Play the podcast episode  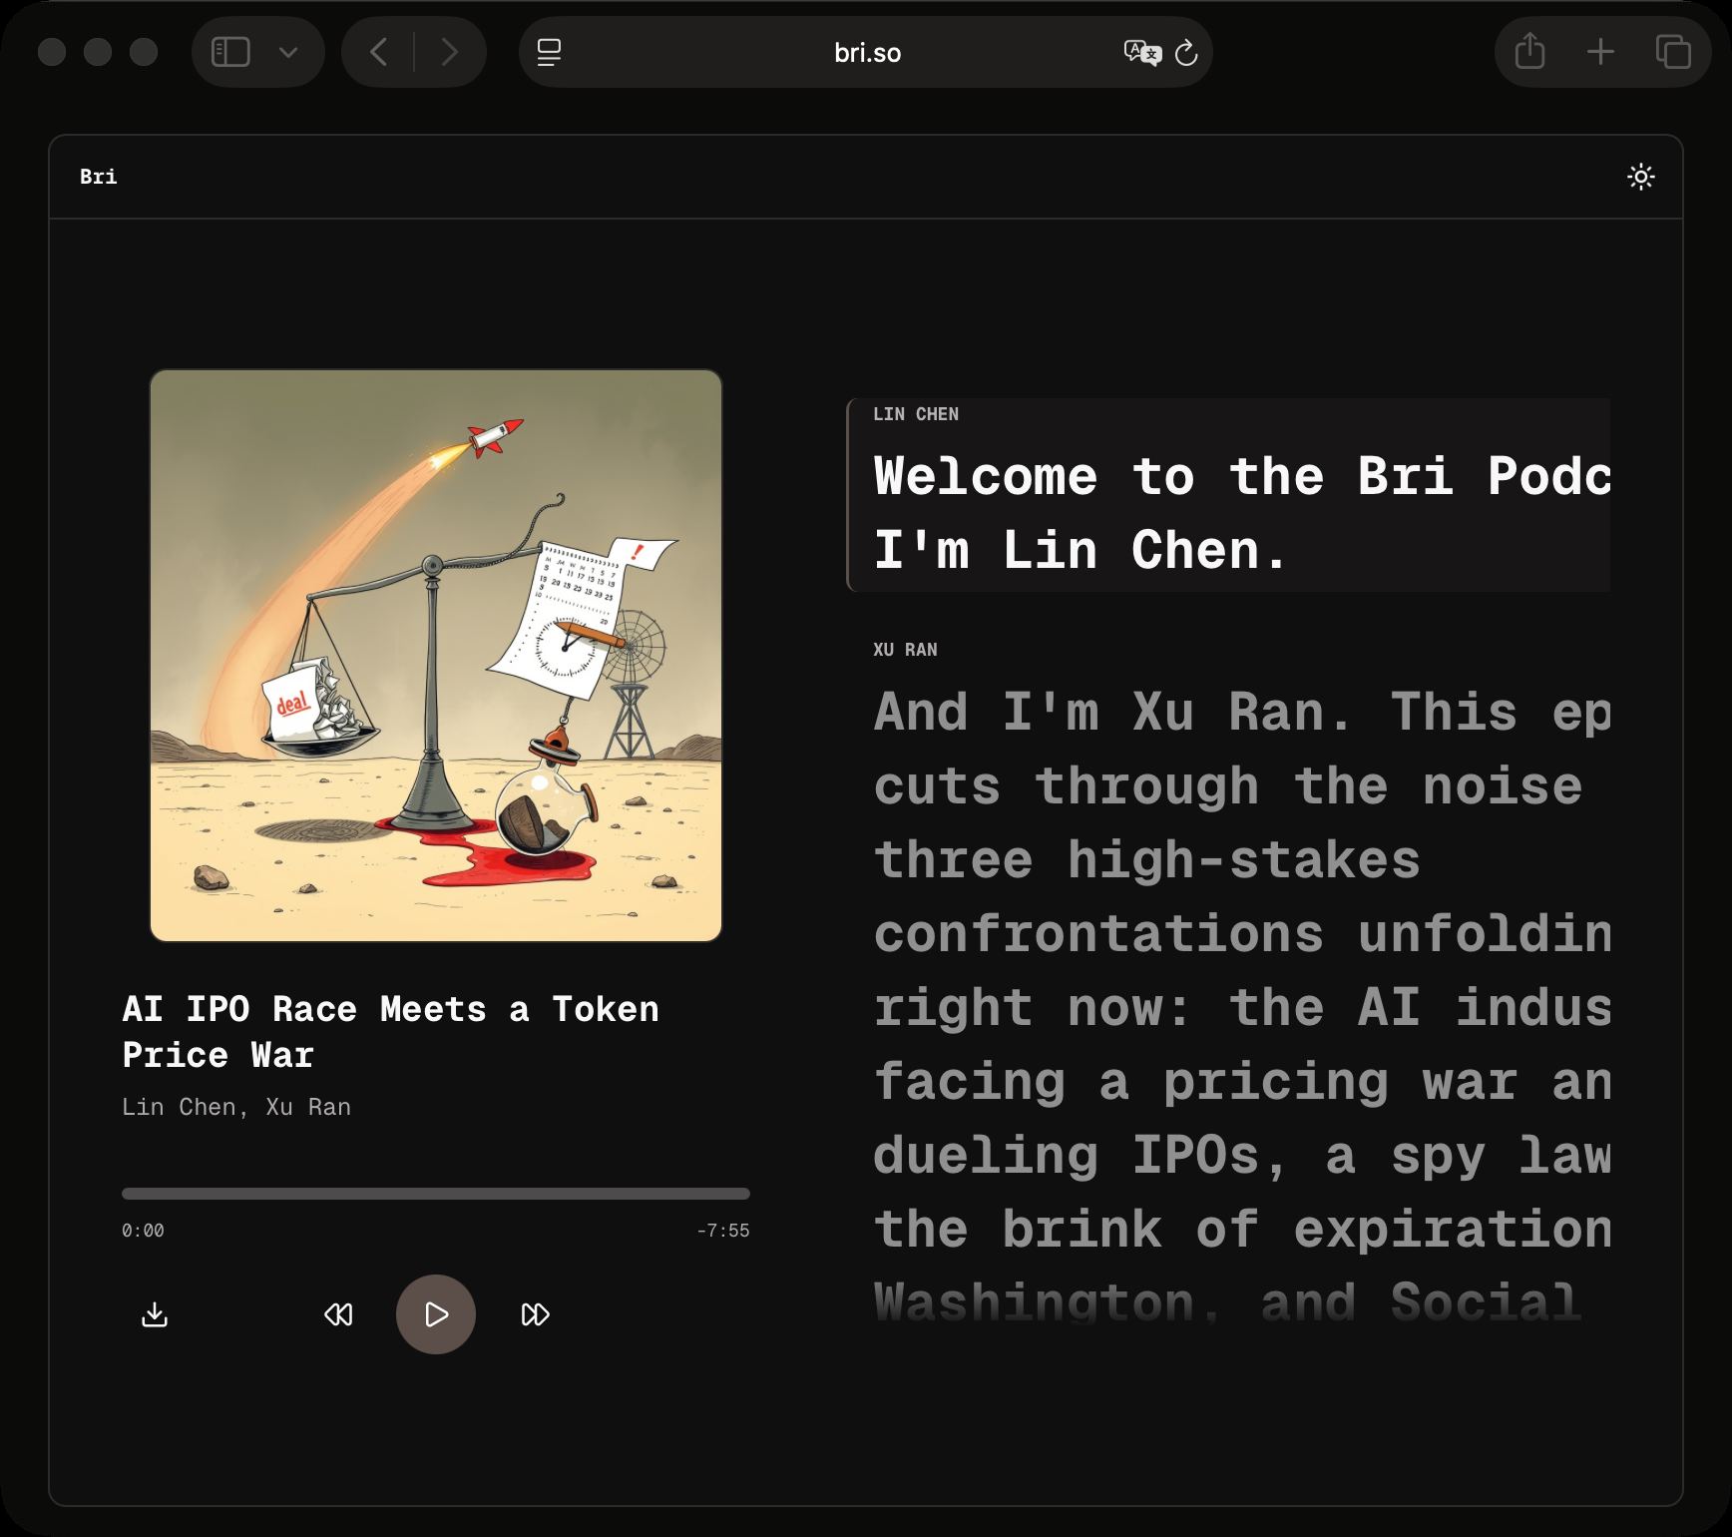[x=436, y=1314]
